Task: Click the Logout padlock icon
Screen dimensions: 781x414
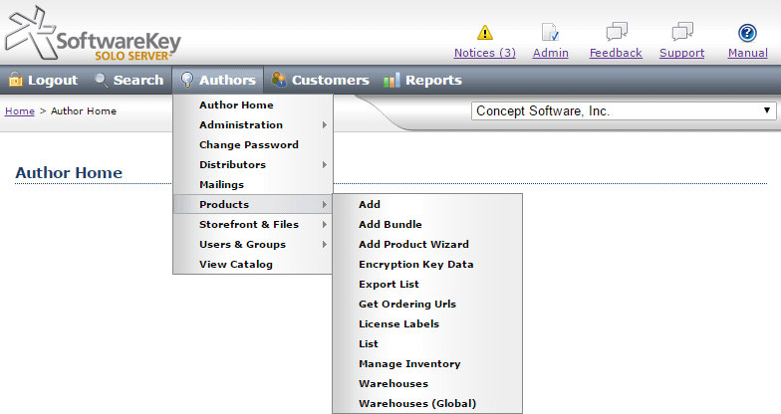Action: click(16, 81)
